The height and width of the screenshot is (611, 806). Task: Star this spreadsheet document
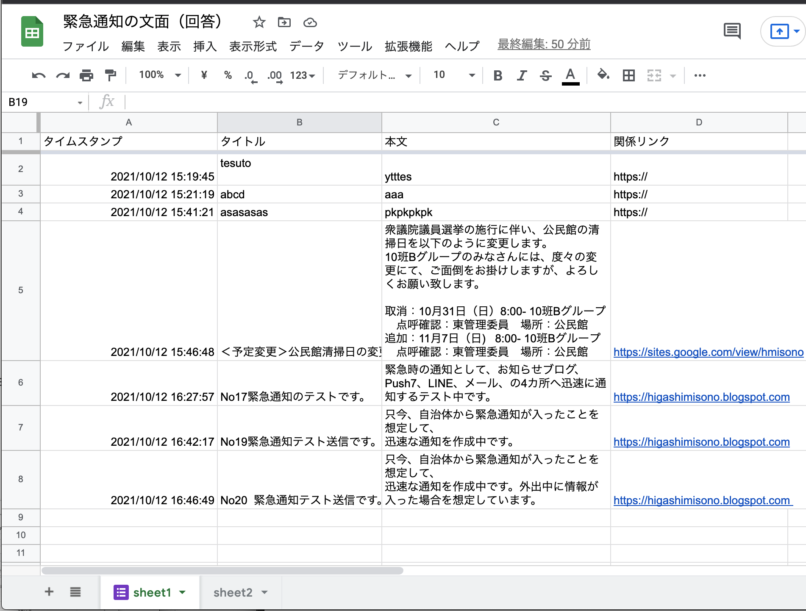coord(259,22)
